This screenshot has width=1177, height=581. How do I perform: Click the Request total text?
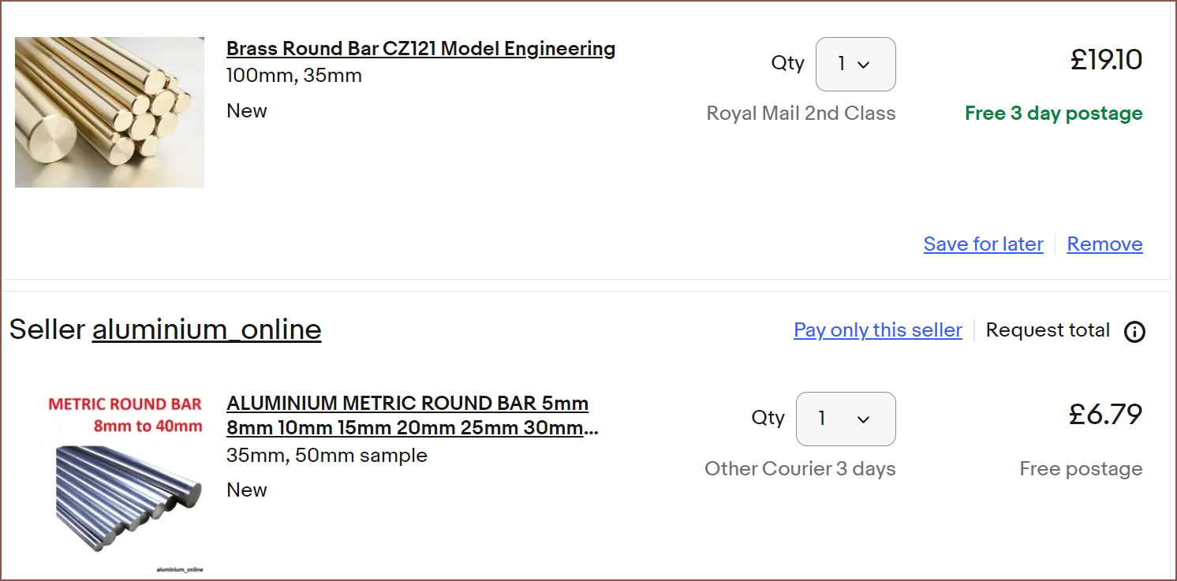(1048, 330)
